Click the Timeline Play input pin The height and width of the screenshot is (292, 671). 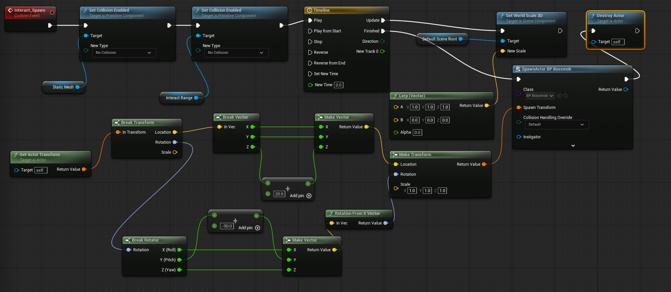[x=310, y=20]
